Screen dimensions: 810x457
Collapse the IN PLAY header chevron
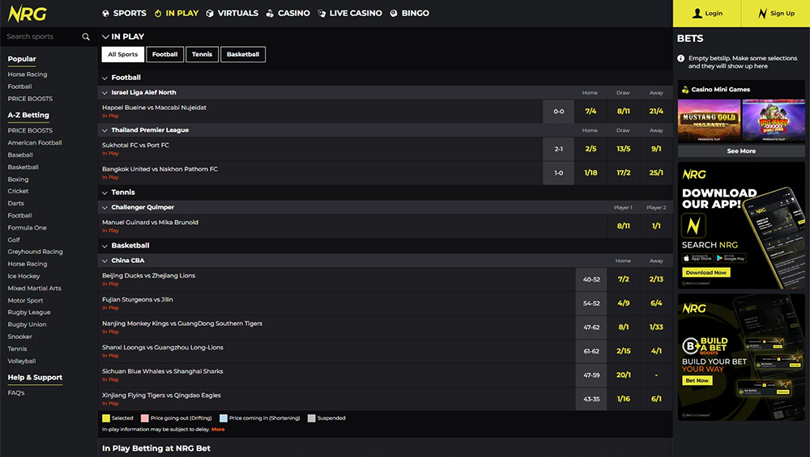point(105,36)
